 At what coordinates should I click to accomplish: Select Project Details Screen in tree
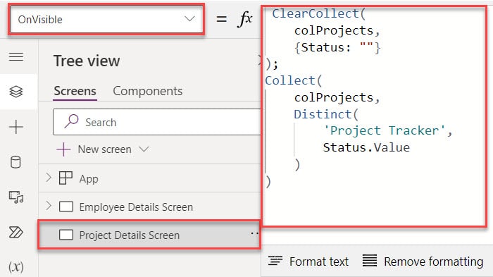pyautogui.click(x=149, y=235)
